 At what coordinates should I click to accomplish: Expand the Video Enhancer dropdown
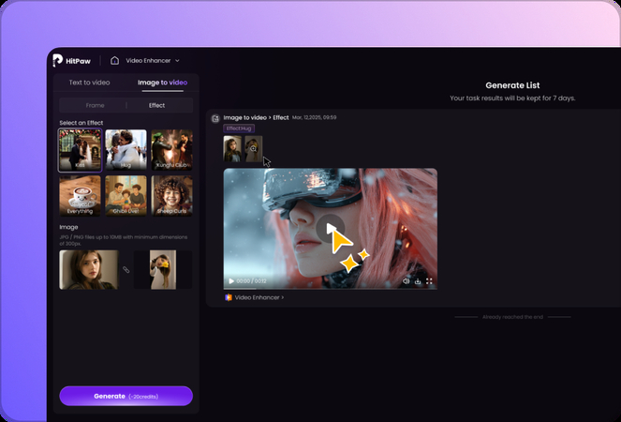tap(153, 61)
